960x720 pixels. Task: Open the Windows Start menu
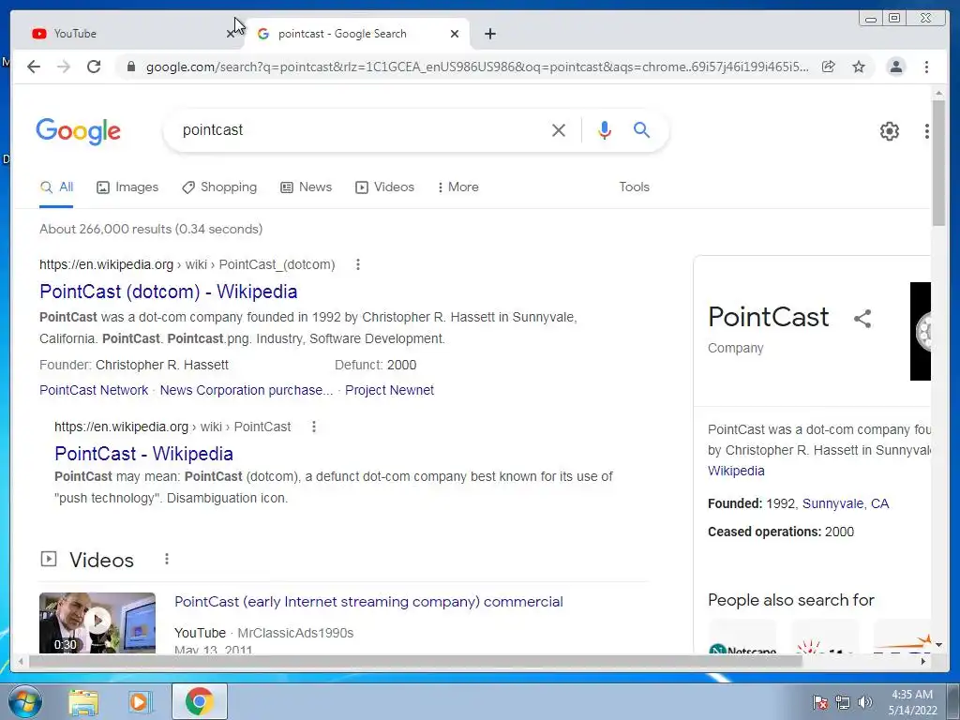coord(25,701)
